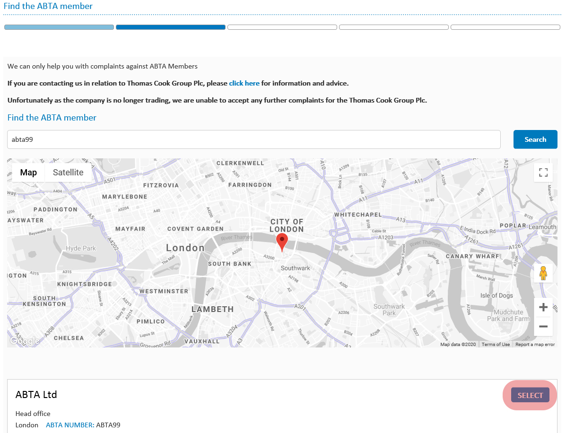Image resolution: width=566 pixels, height=433 pixels.
Task: Click 'Southwark Park' map label
Action: coord(389,310)
